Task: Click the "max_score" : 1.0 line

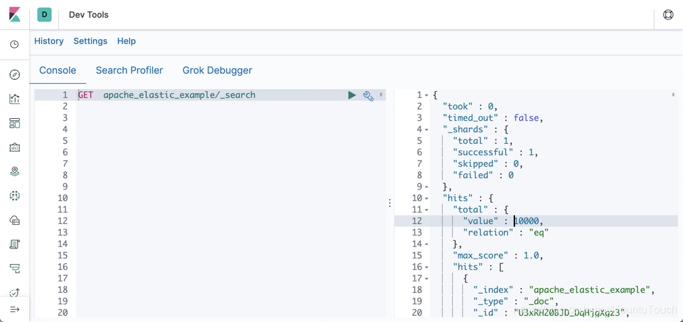Action: pos(498,256)
